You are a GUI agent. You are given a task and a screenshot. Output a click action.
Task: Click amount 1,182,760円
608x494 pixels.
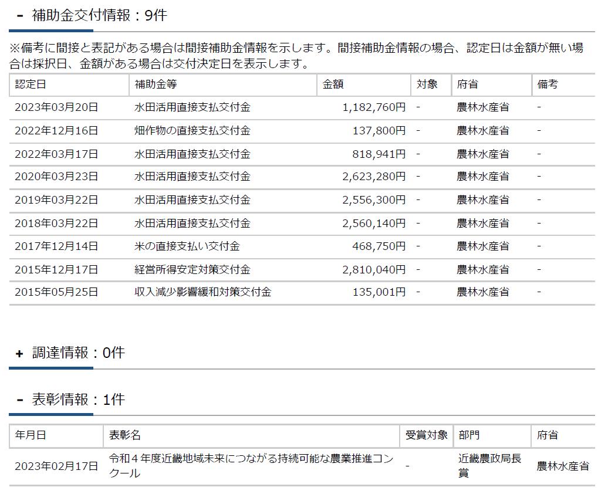pyautogui.click(x=374, y=107)
